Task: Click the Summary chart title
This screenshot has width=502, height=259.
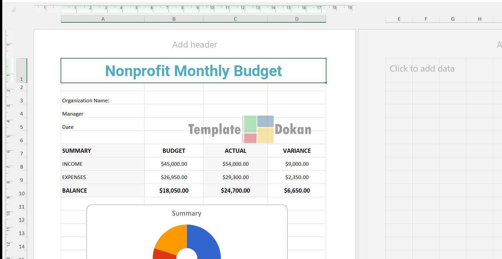Action: point(187,213)
